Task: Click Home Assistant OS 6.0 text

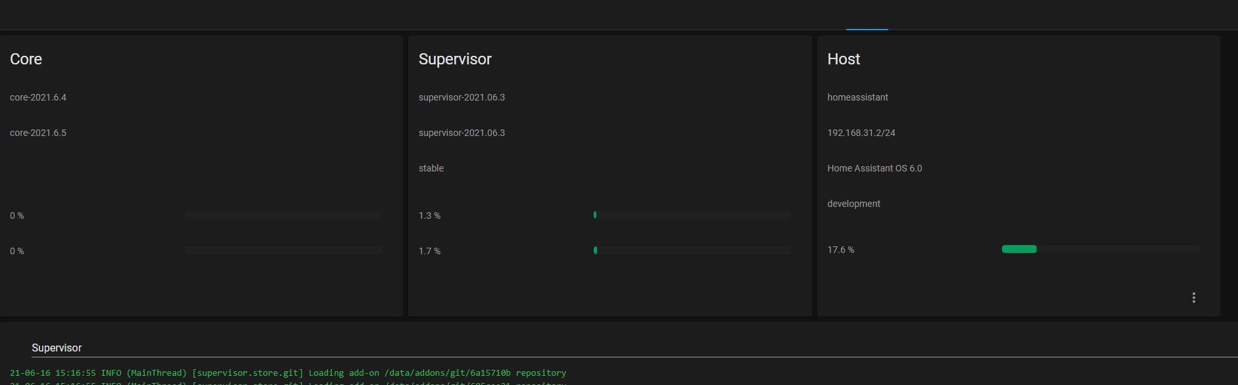Action: pyautogui.click(x=874, y=168)
